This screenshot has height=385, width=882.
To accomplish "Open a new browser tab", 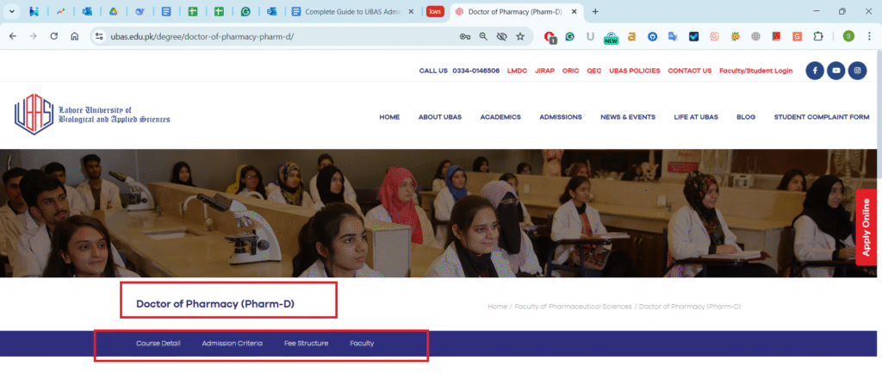I will coord(595,12).
